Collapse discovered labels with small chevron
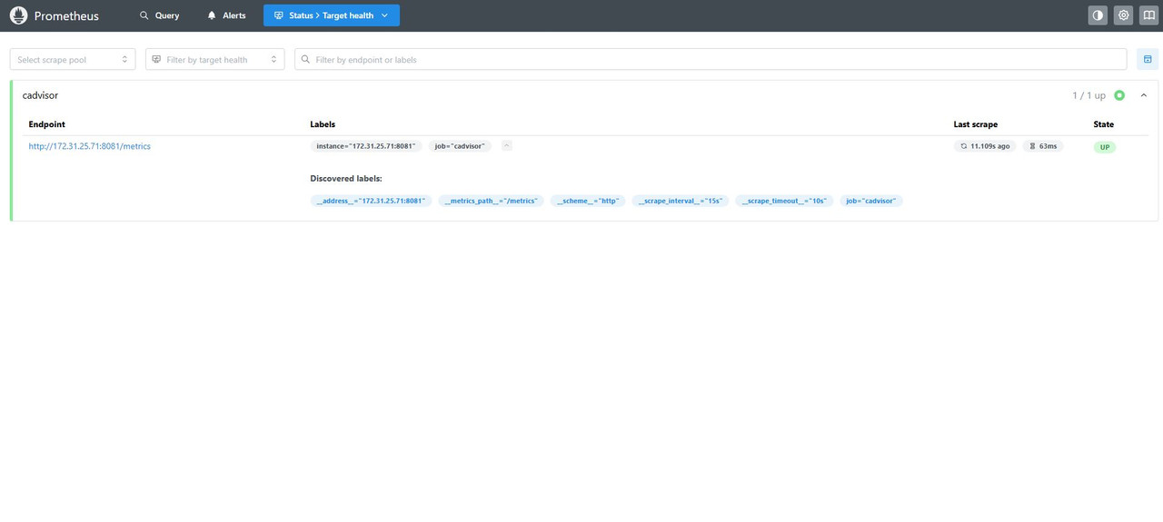The image size is (1163, 522). tap(507, 145)
